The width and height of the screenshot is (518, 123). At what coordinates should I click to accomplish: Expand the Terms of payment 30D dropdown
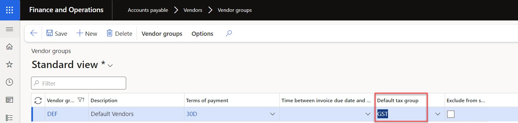click(x=272, y=114)
